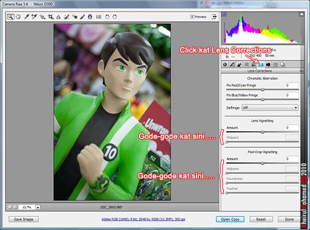310x230 pixels.
Task: Adjust the Fix Red/Cyan Fringe slider
Action: pyautogui.click(x=262, y=90)
